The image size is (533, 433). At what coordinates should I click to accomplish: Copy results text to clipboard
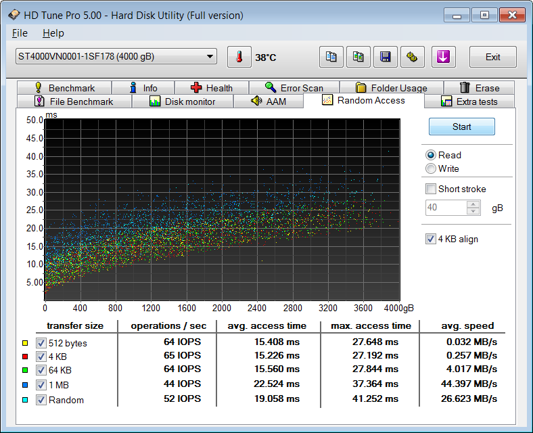click(331, 57)
